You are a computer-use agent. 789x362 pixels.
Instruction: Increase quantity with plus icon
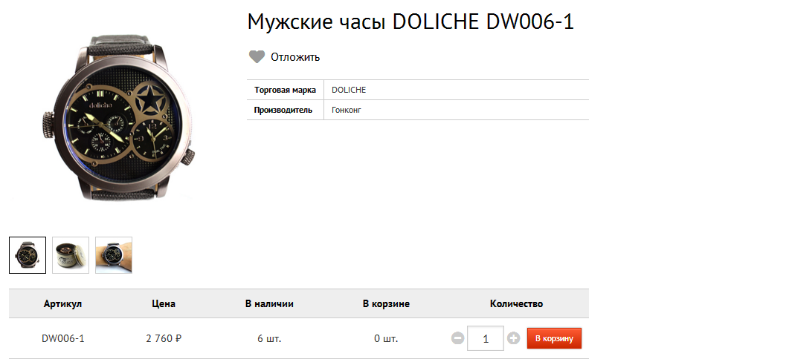(513, 338)
